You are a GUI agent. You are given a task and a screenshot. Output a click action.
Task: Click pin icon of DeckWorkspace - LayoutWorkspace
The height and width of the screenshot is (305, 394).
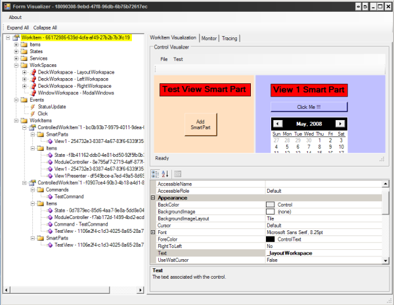tap(33, 72)
